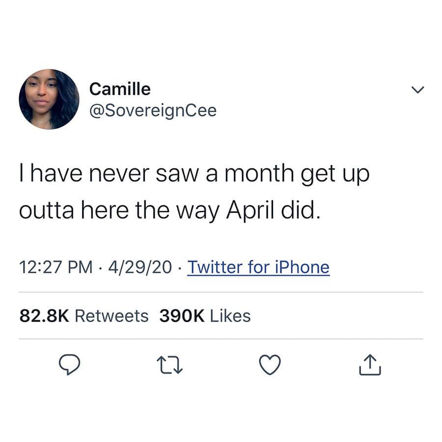This screenshot has height=442, width=442.
Task: View the 82.8K Retweets list
Action: click(x=83, y=316)
